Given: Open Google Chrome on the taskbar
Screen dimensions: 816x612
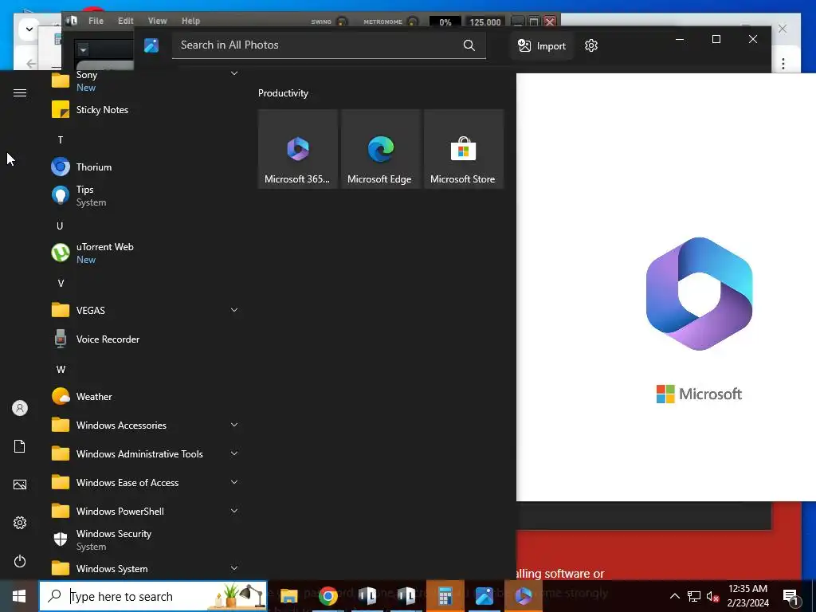Looking at the screenshot, I should click(x=328, y=596).
